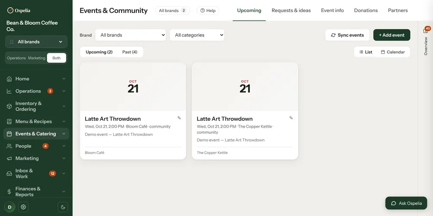This screenshot has height=216, width=433.
Task: Click the Finances & Reports dollar icon
Action: tap(9, 192)
